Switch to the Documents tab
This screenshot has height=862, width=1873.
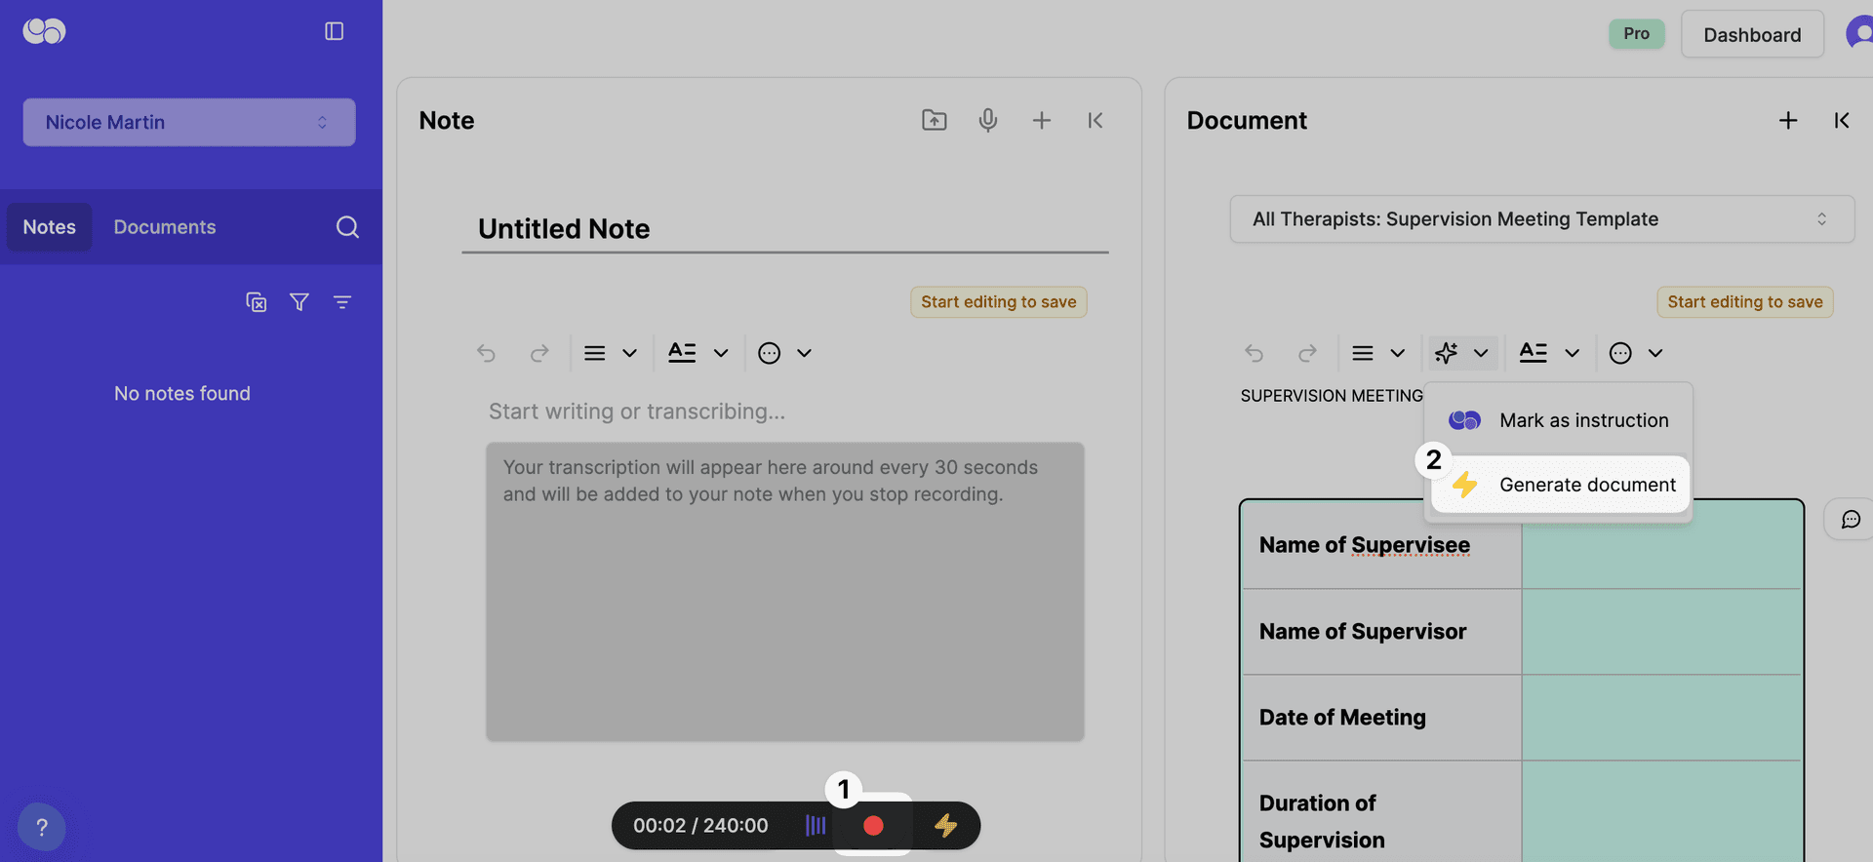coord(165,227)
